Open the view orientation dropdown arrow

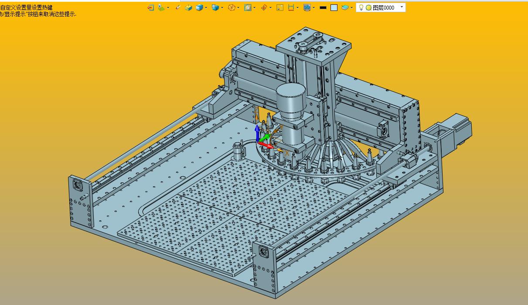click(x=222, y=7)
